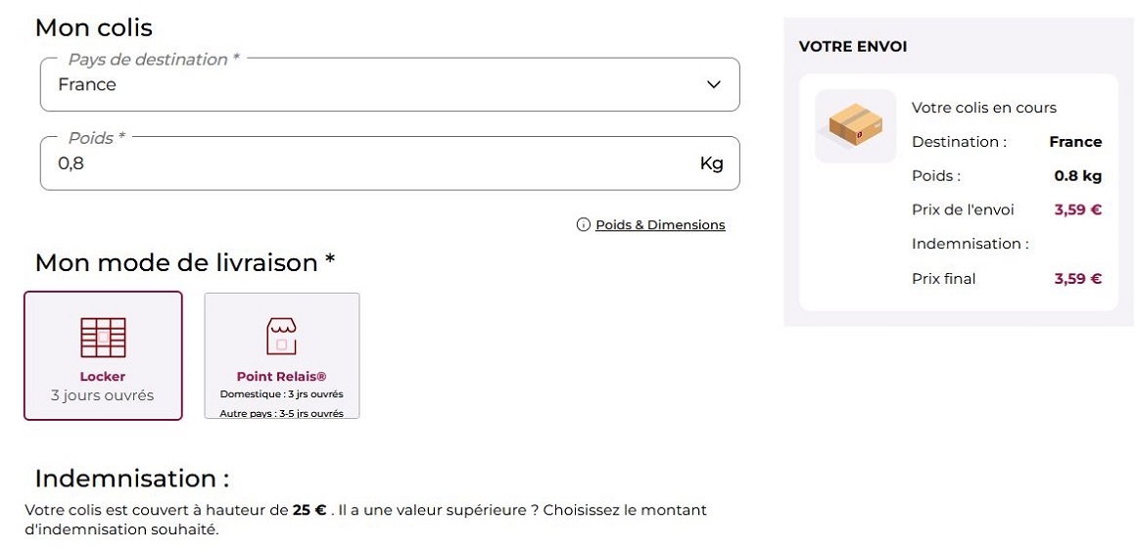The width and height of the screenshot is (1137, 551).
Task: Click the info icon beside Poids & Dimensions
Action: (584, 225)
